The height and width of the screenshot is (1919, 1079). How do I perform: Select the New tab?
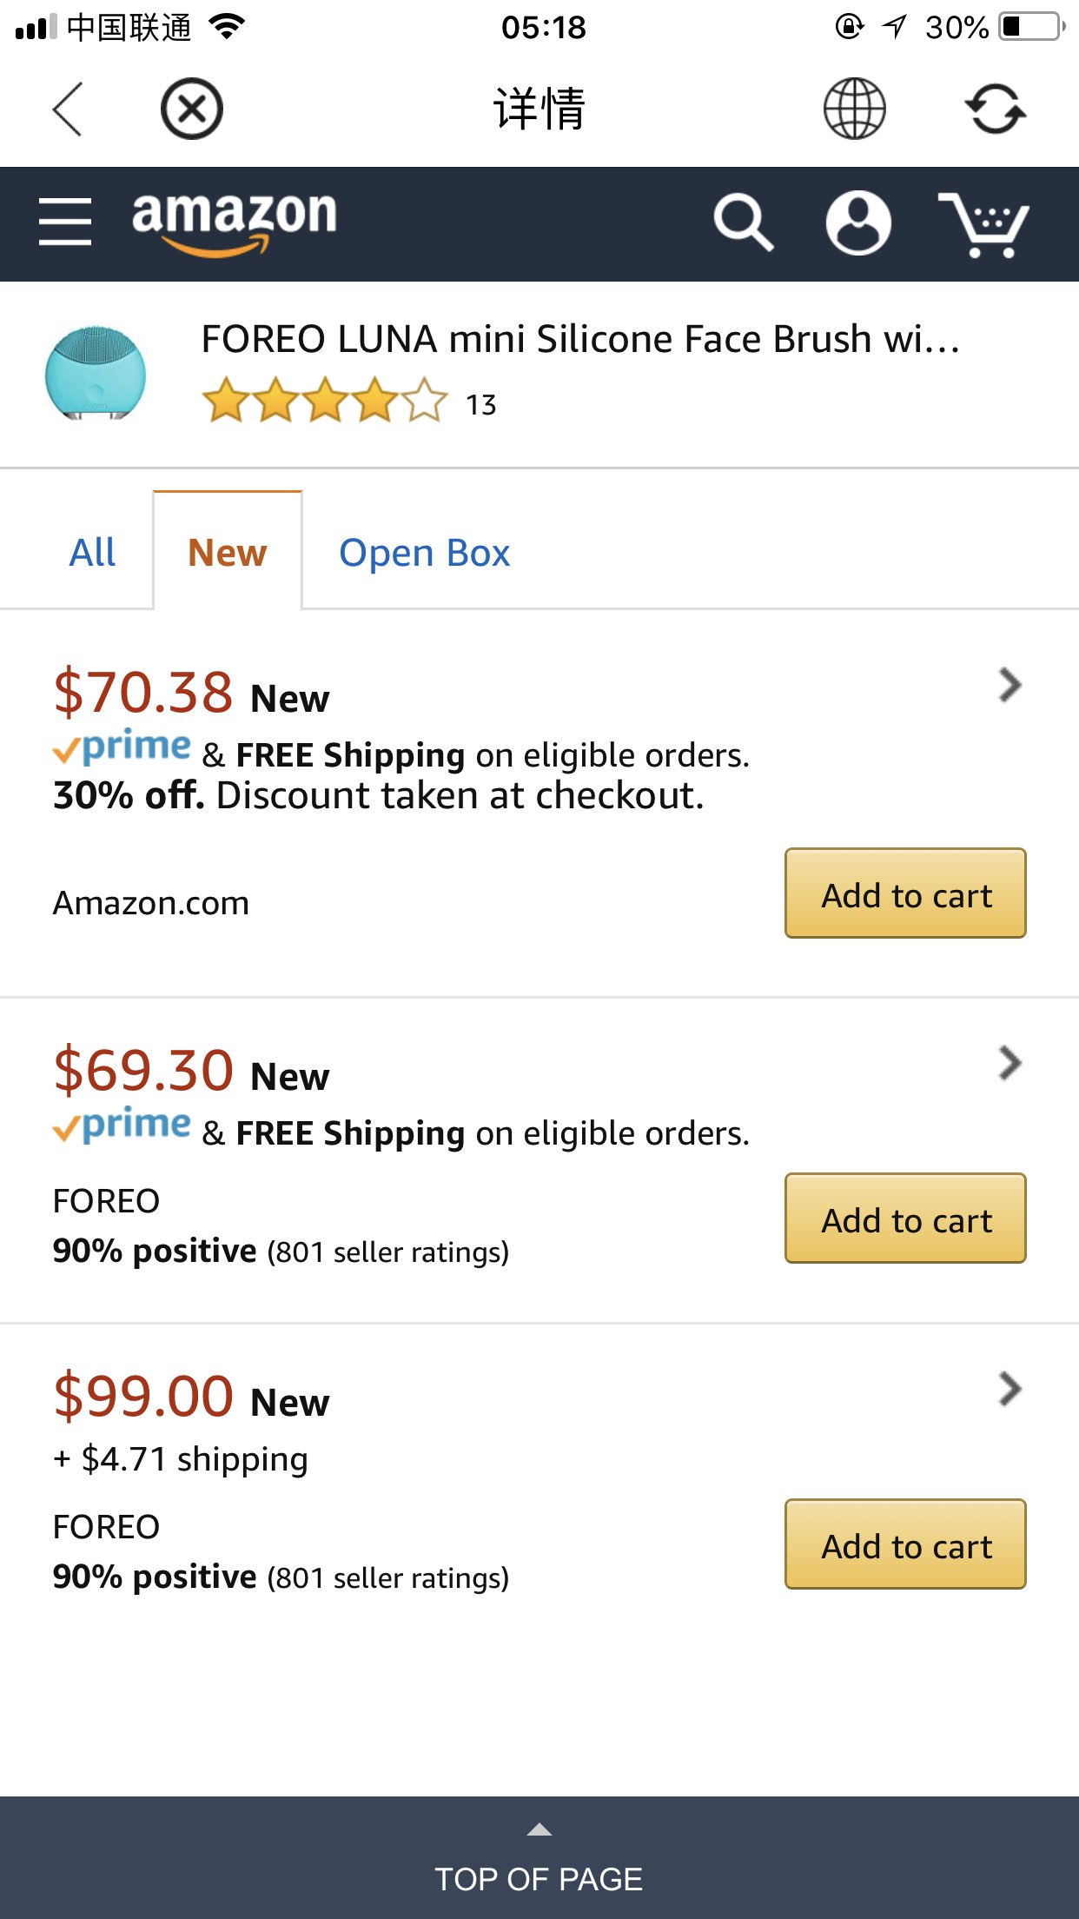coord(228,553)
